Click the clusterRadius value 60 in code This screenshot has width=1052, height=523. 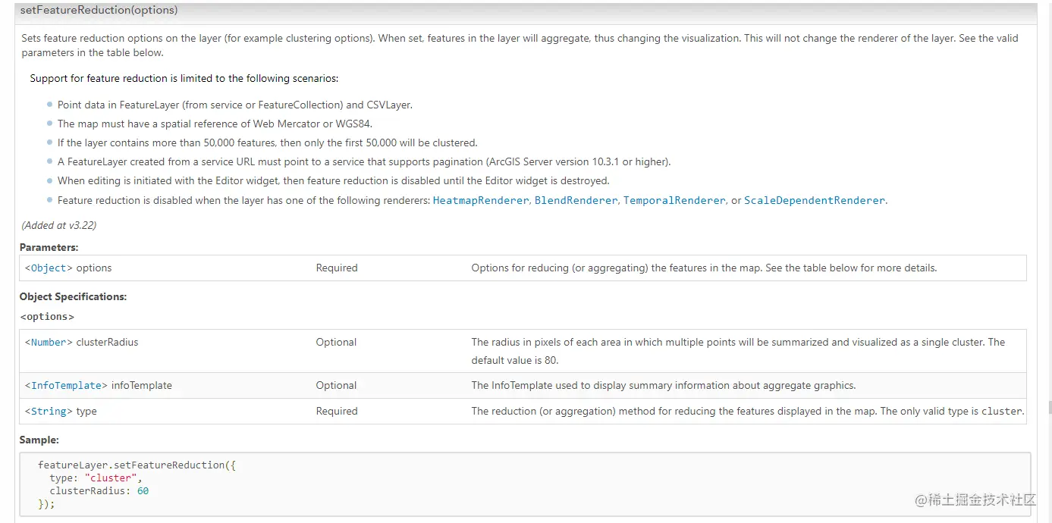tap(143, 491)
